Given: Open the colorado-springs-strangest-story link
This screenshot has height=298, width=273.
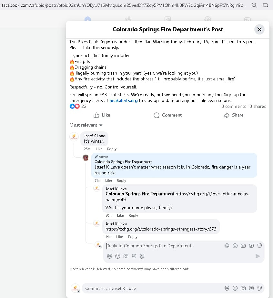Looking at the screenshot, I should tap(161, 229).
